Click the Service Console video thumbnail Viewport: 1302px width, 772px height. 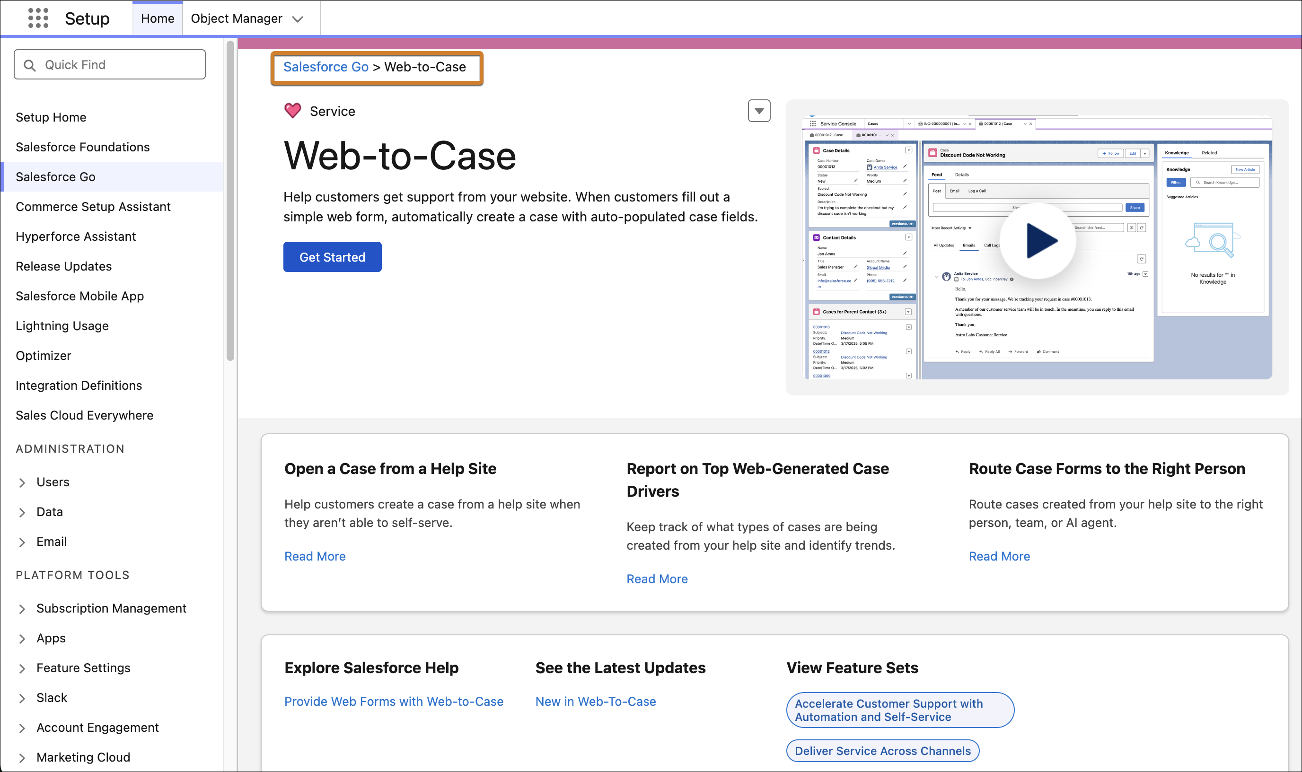(x=1037, y=247)
